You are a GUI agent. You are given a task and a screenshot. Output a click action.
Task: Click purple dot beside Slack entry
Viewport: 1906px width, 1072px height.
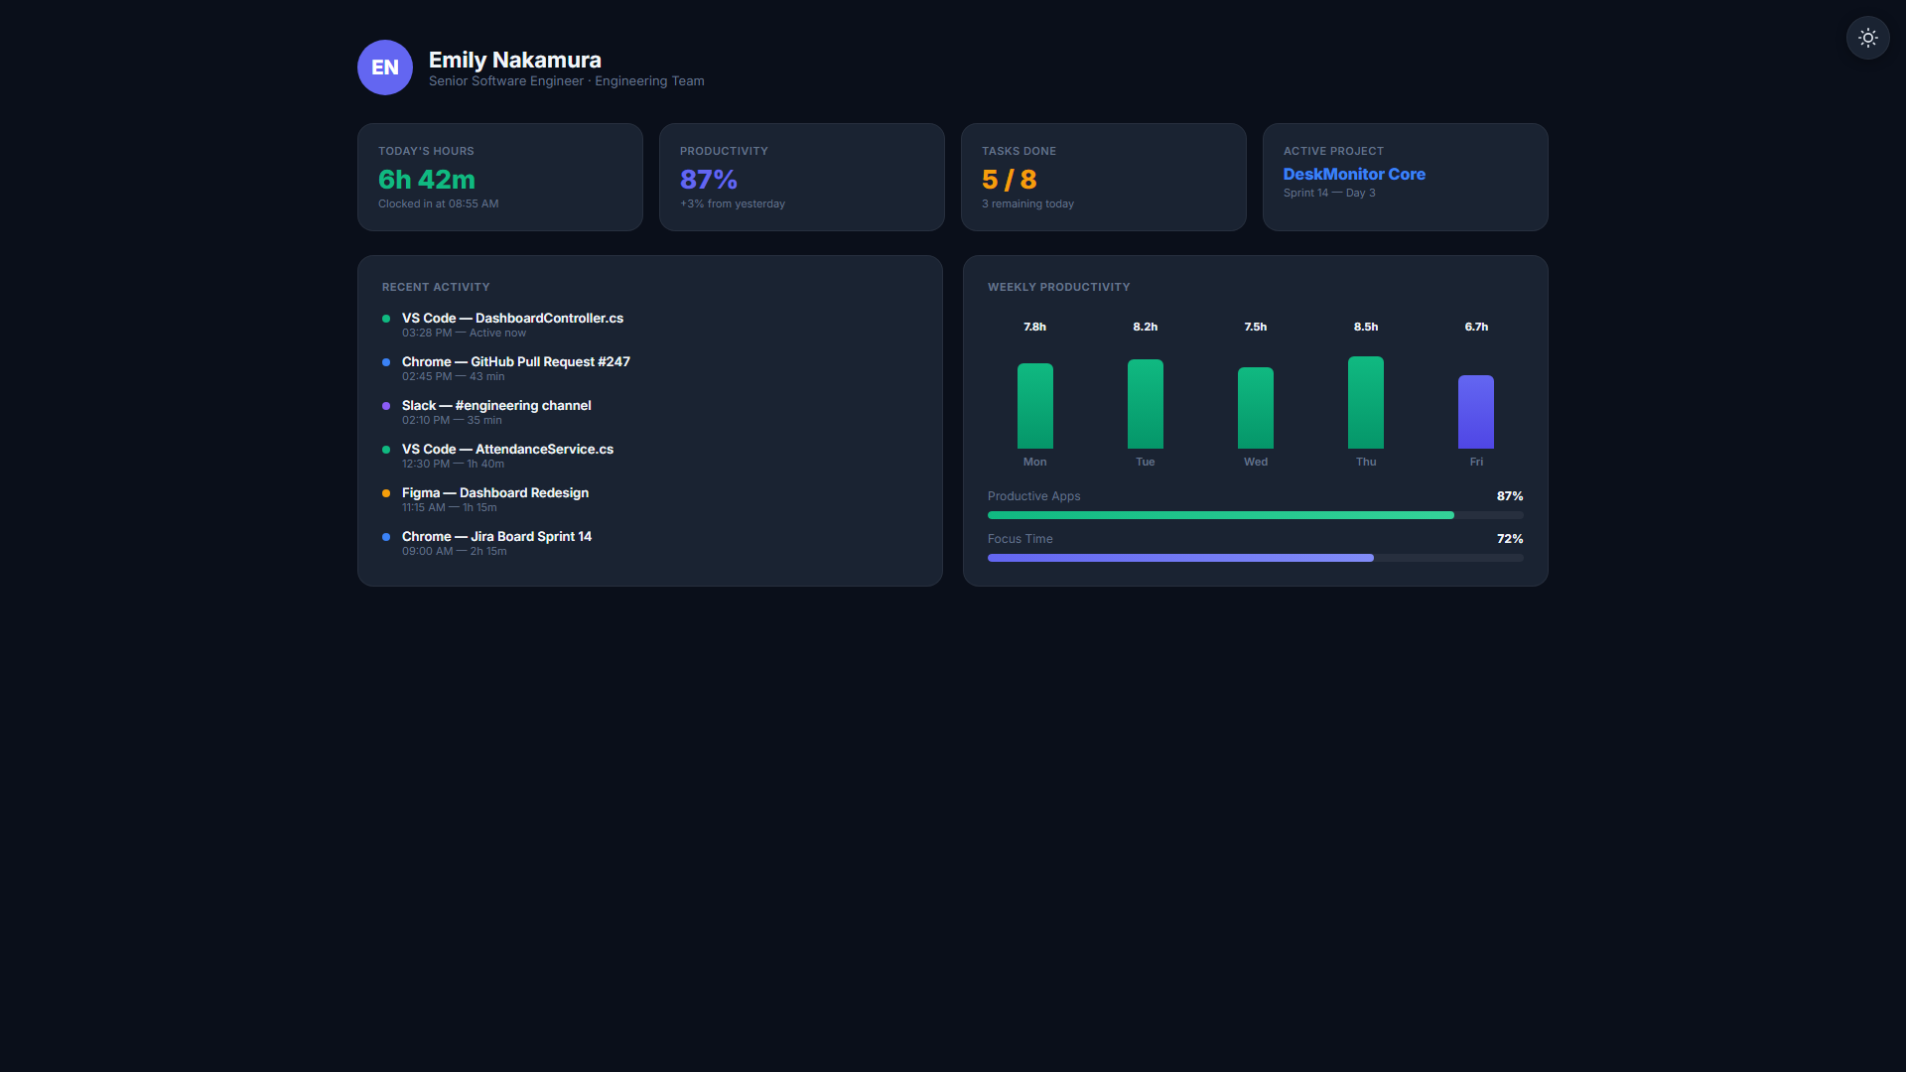(x=386, y=406)
